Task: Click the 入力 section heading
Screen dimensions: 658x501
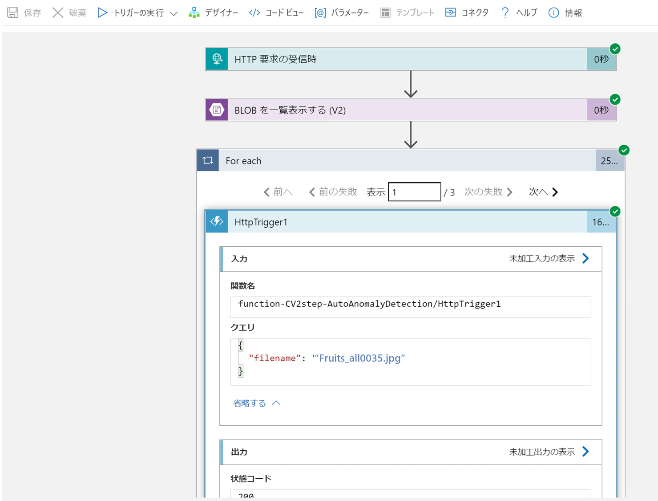Action: tap(239, 259)
